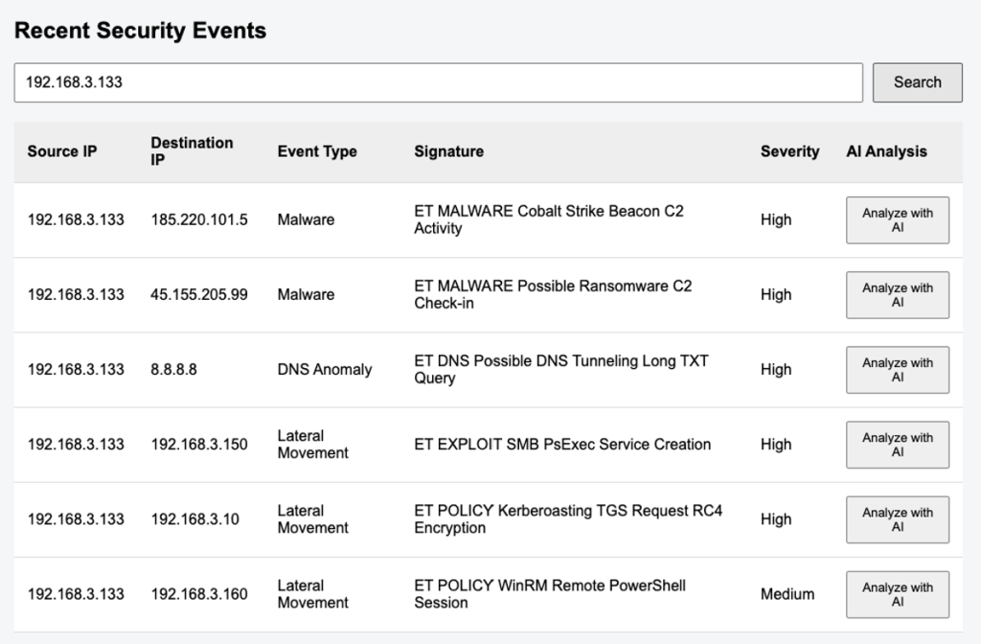Click High severity in the DNS Tunneling row
981x644 pixels.
pos(776,370)
